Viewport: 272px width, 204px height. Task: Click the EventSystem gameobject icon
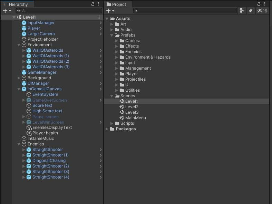(29, 94)
